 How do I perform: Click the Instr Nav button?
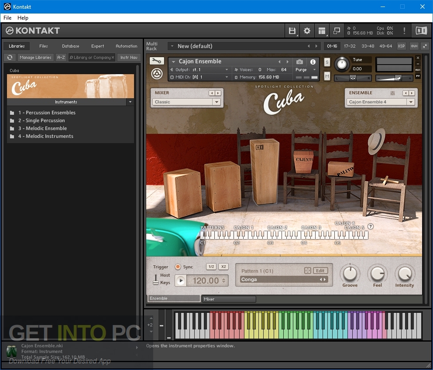pos(129,58)
